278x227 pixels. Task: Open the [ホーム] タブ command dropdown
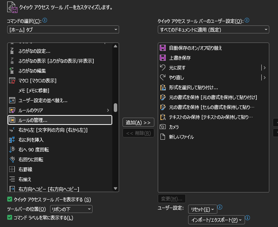[x=63, y=30]
